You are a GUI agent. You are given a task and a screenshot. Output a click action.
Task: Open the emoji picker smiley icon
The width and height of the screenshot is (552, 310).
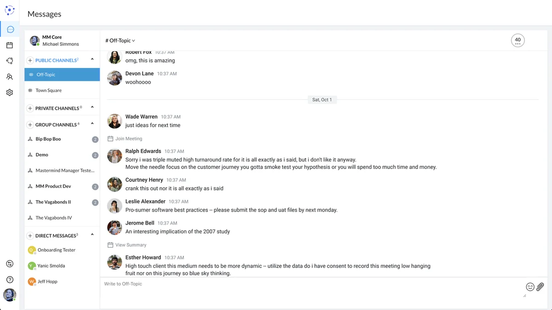(530, 287)
